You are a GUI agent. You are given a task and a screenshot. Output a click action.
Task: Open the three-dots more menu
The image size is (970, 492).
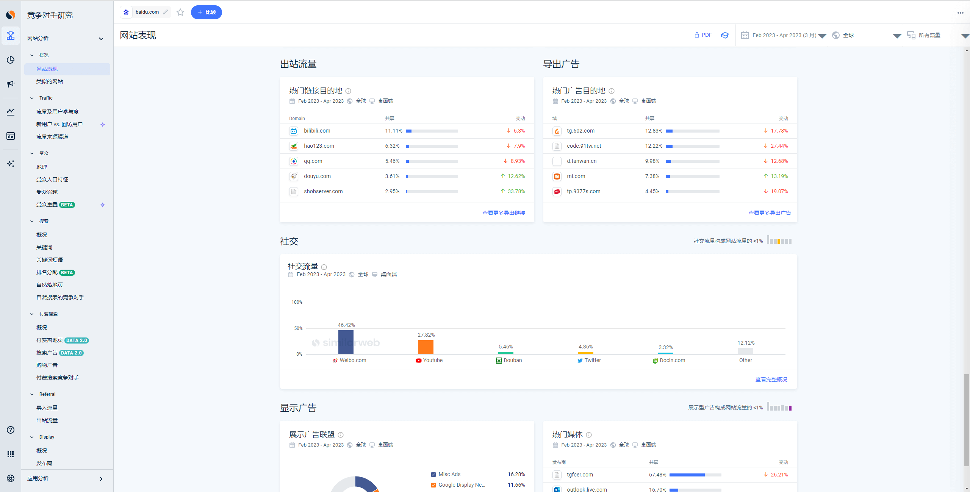tap(960, 13)
